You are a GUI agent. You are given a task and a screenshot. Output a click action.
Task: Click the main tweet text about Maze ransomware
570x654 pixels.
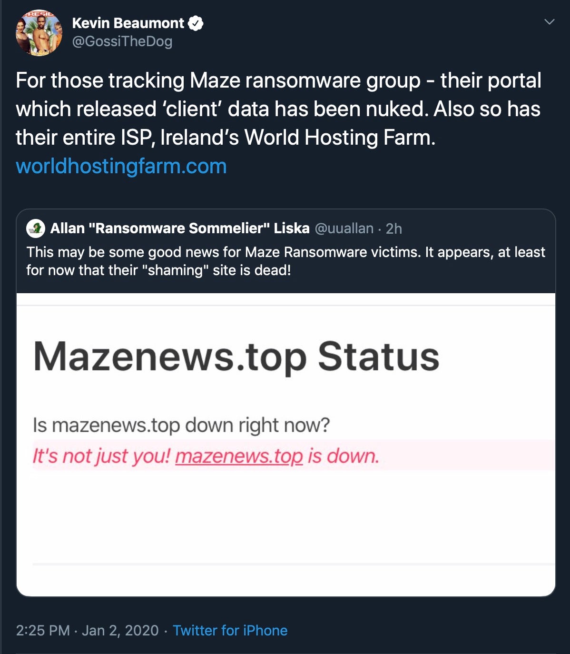[278, 109]
